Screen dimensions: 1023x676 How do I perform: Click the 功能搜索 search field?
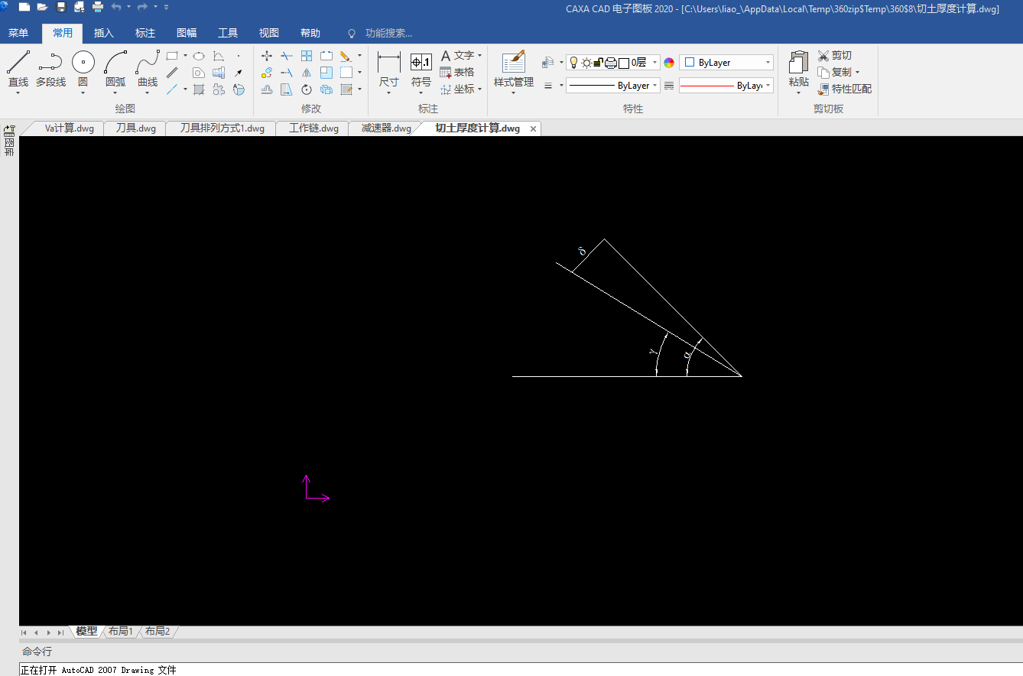[x=388, y=33]
